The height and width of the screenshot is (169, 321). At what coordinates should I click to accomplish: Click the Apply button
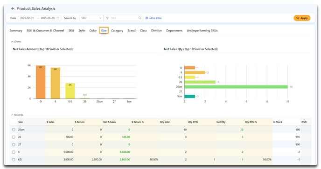302,18
